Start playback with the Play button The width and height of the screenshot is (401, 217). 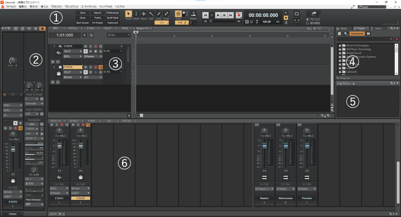(218, 15)
